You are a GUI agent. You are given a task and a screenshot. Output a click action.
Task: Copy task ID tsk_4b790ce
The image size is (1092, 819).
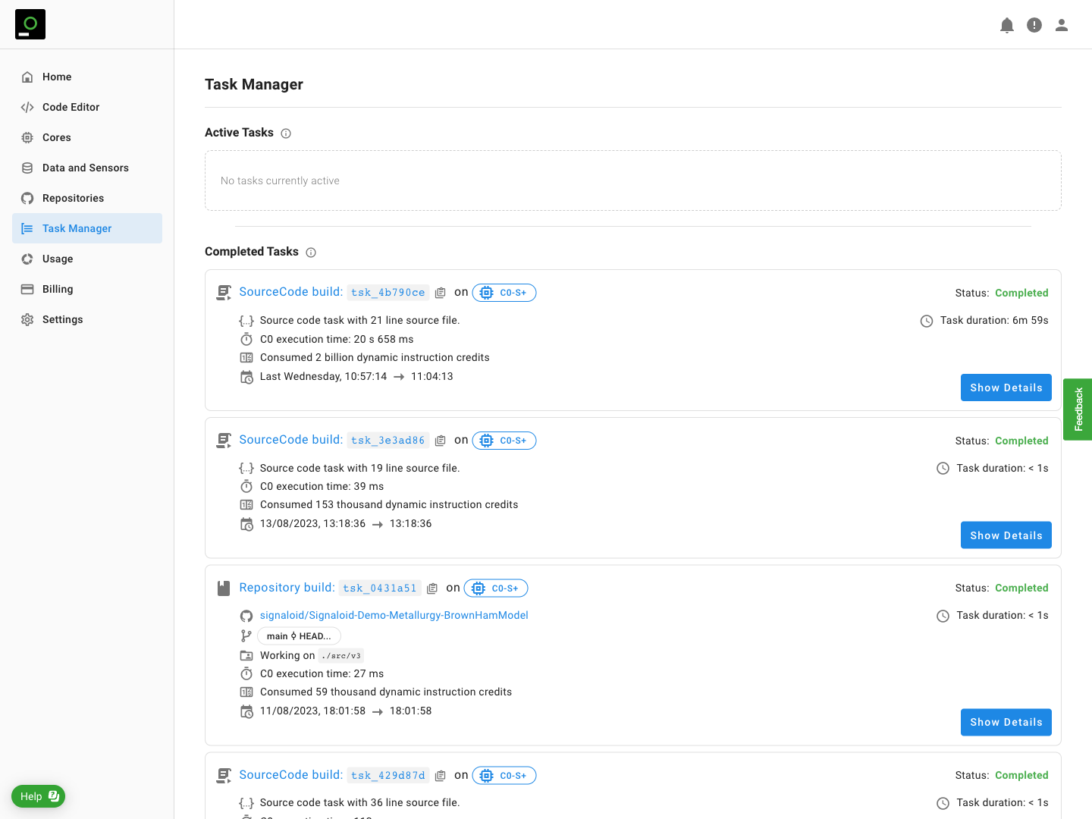click(x=441, y=293)
